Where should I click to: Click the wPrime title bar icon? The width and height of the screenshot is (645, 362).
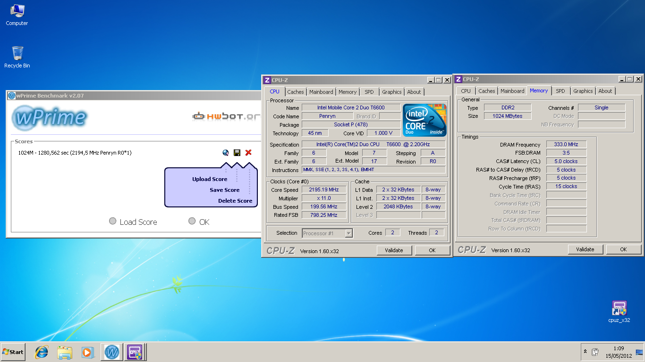tap(12, 96)
